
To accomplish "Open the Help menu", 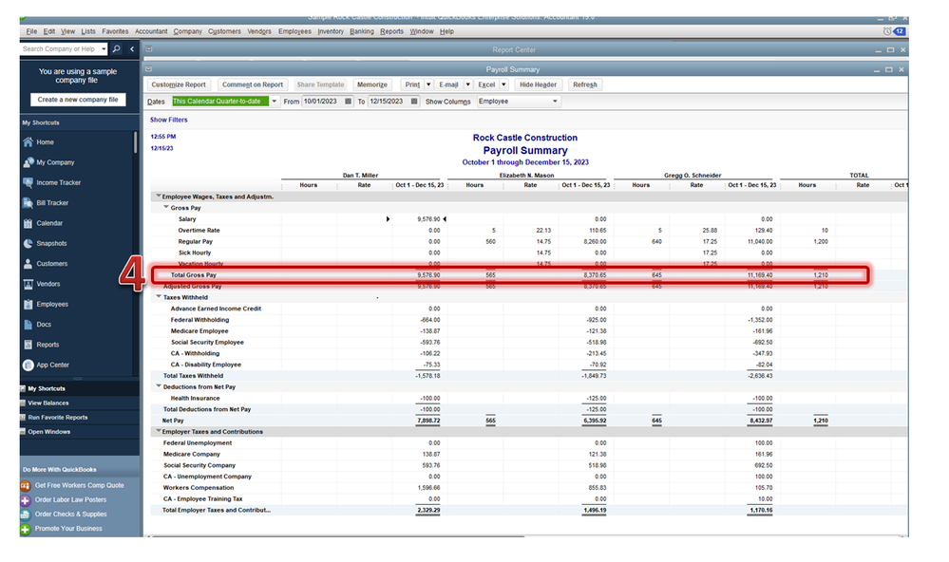I will click(446, 31).
